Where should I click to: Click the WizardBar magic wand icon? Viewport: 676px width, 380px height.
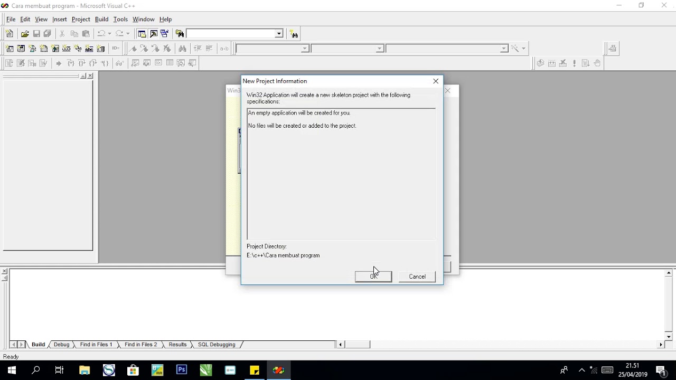(514, 49)
